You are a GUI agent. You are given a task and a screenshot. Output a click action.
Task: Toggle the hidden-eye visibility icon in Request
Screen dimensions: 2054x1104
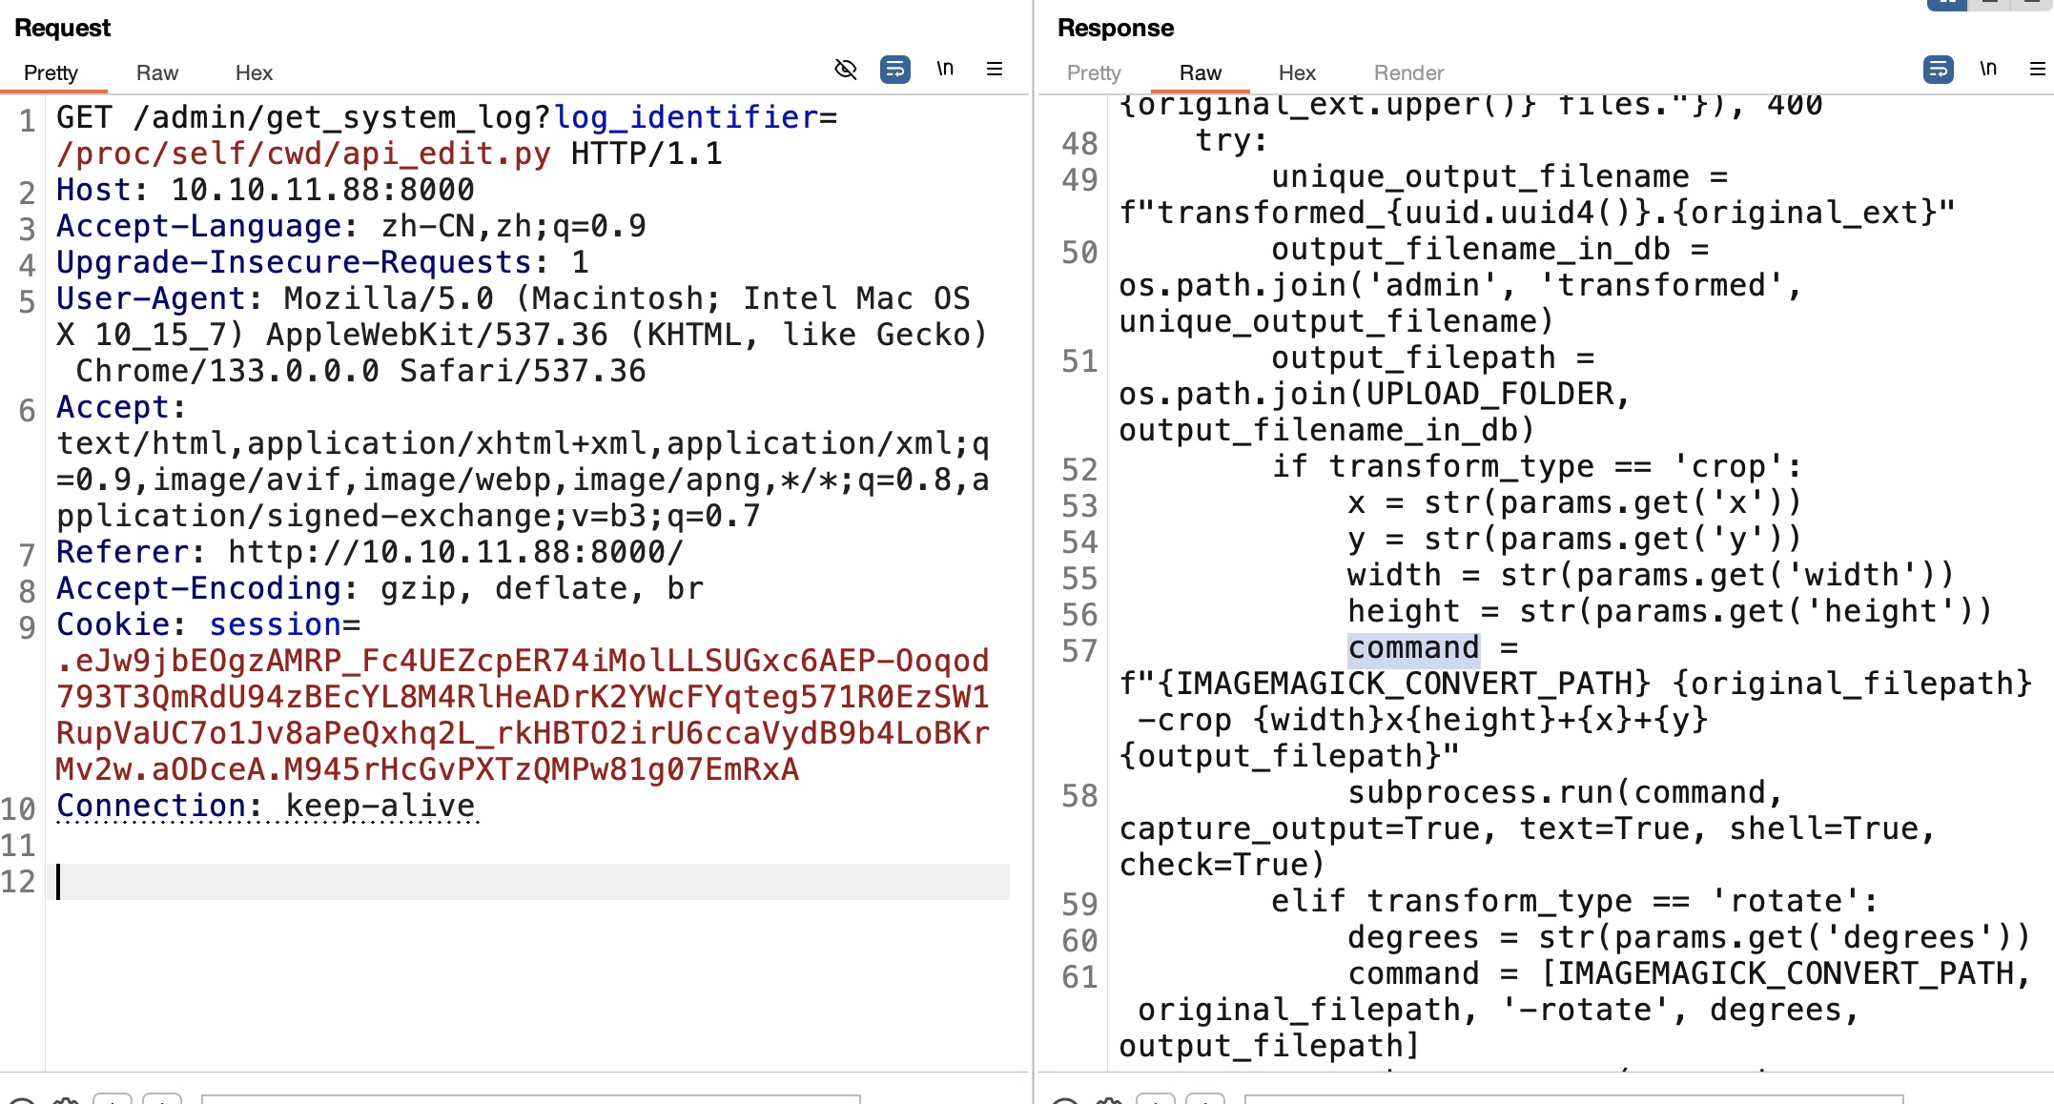[845, 70]
